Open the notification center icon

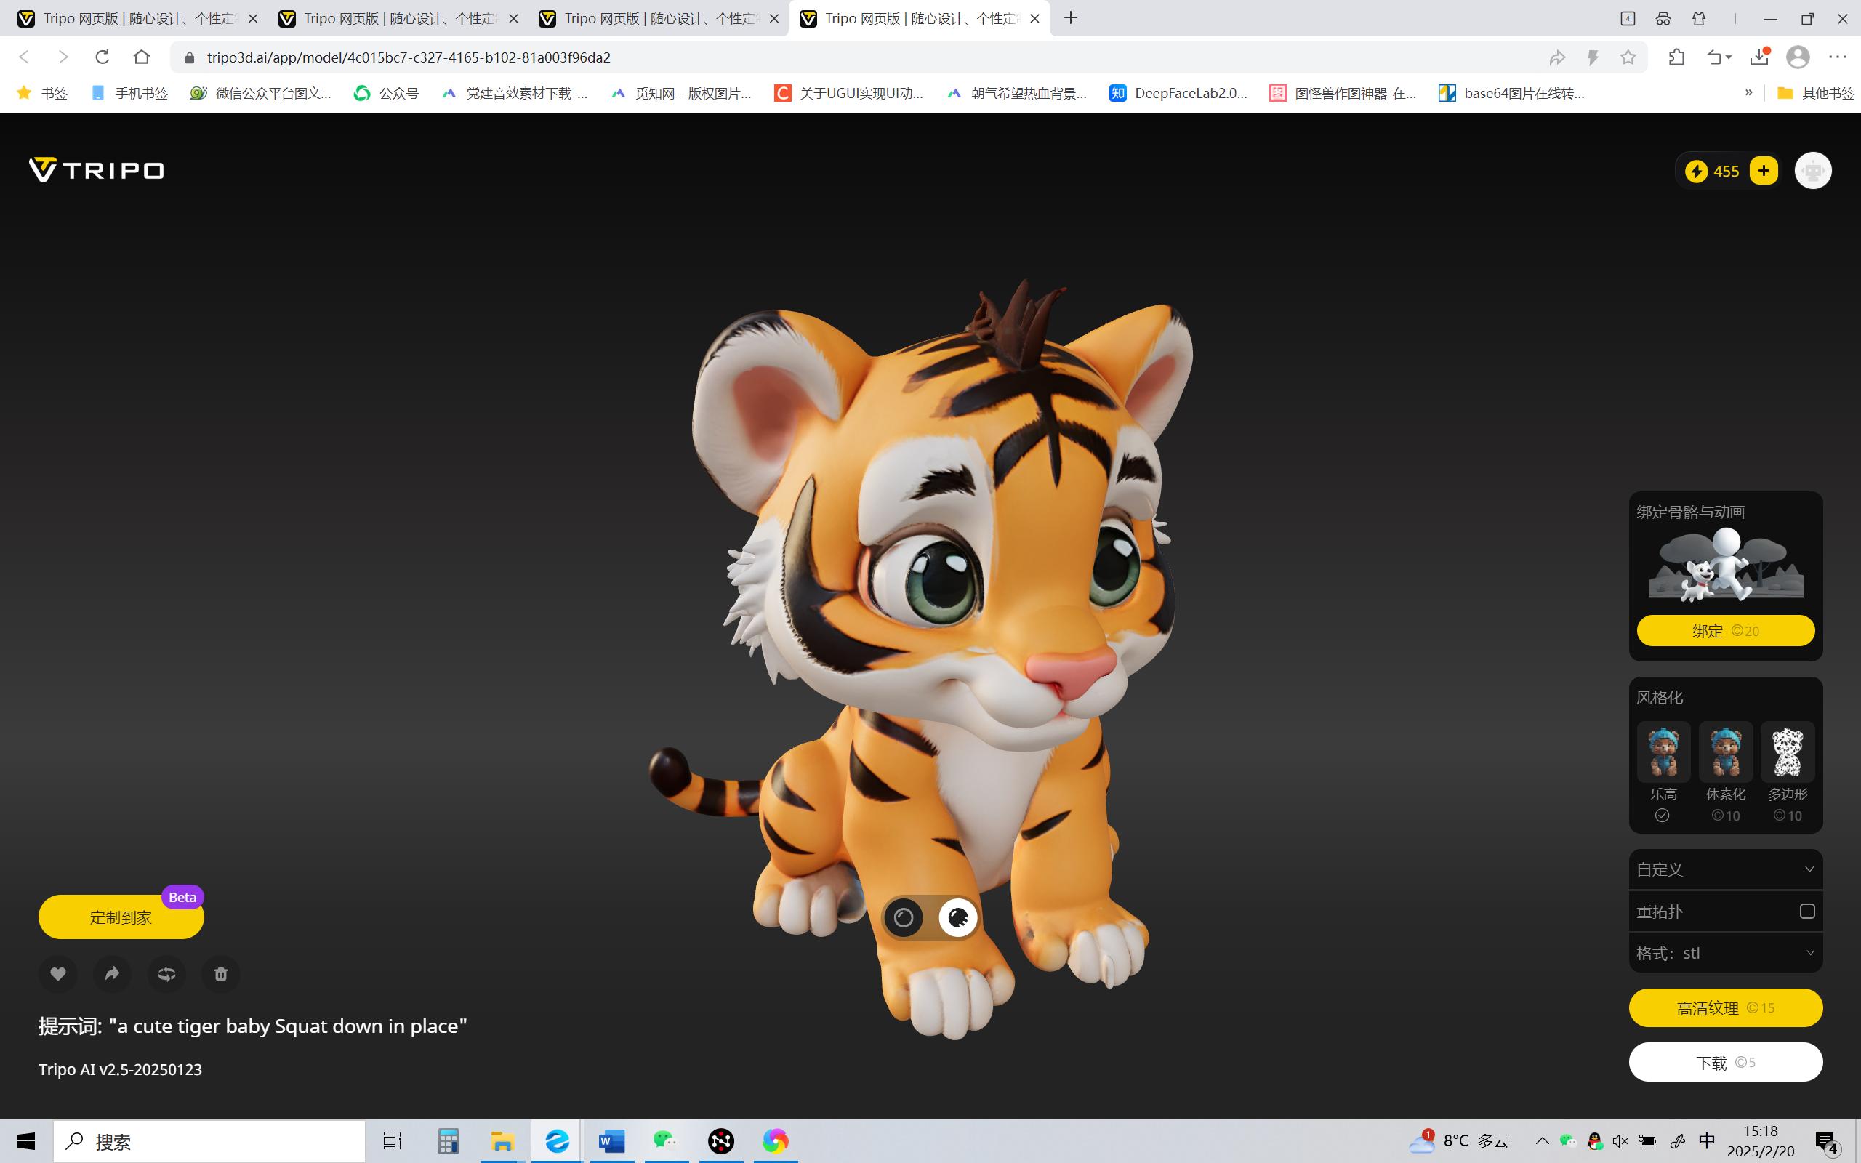click(1827, 1142)
